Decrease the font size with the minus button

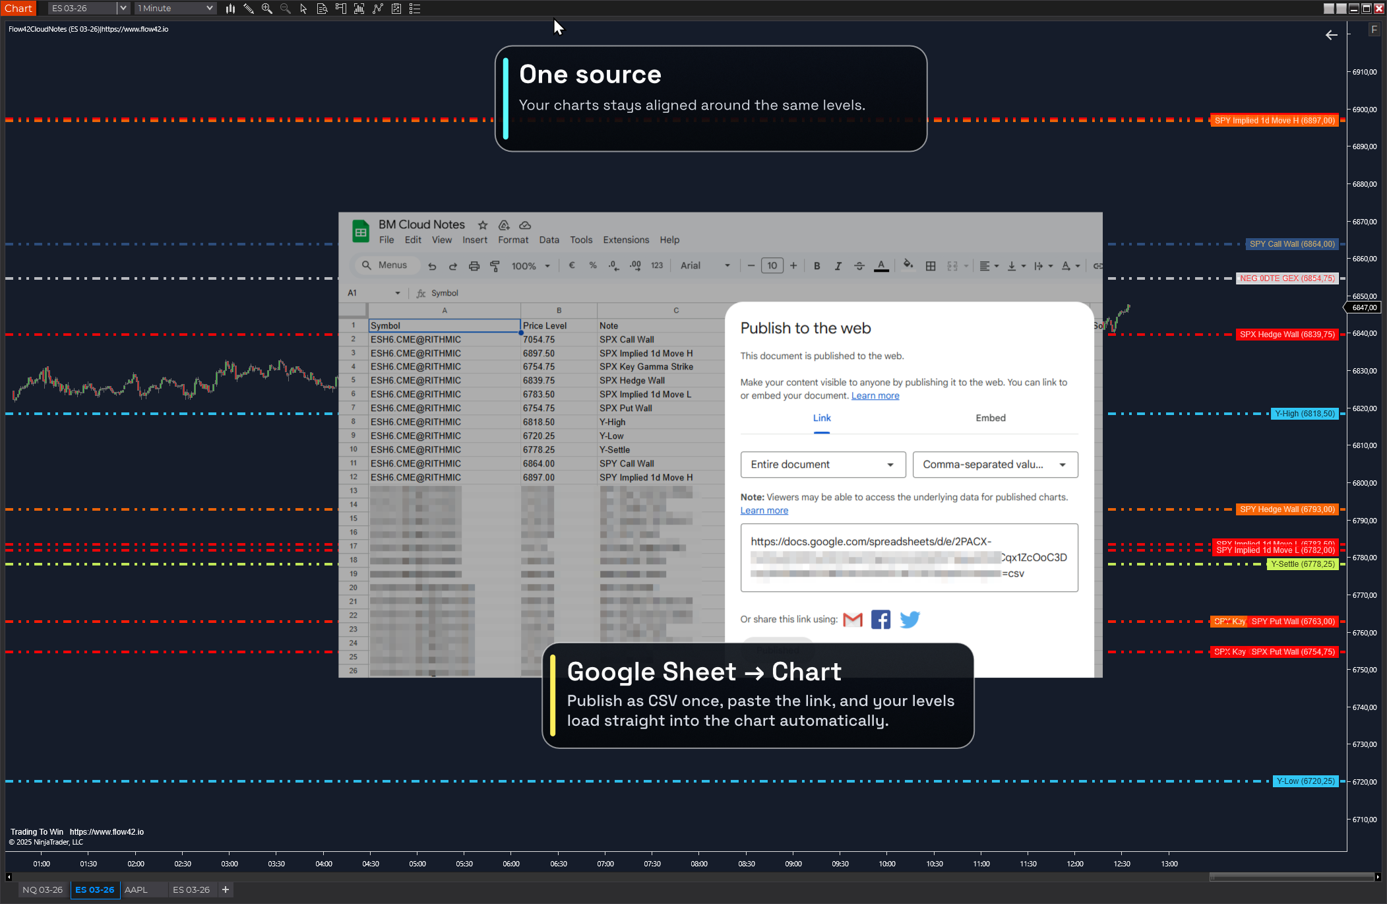coord(751,266)
